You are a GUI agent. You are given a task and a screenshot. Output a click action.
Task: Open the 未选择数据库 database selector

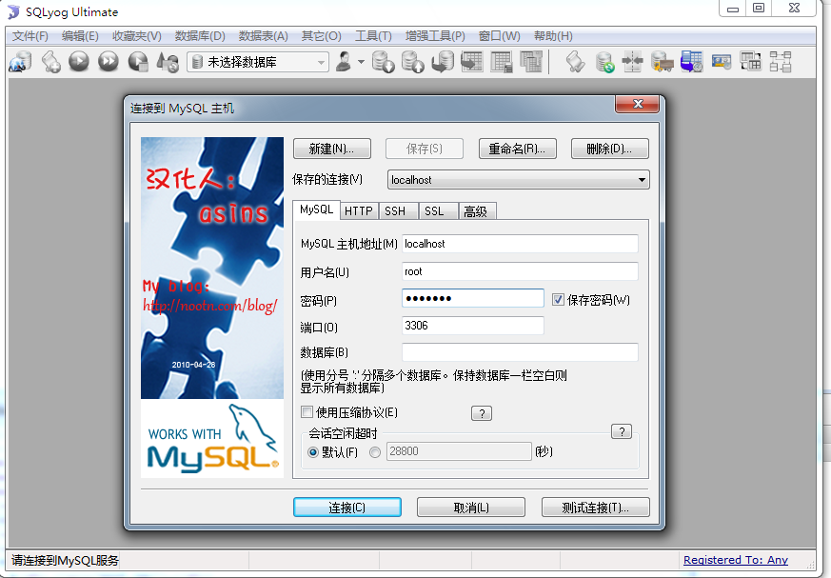click(257, 62)
